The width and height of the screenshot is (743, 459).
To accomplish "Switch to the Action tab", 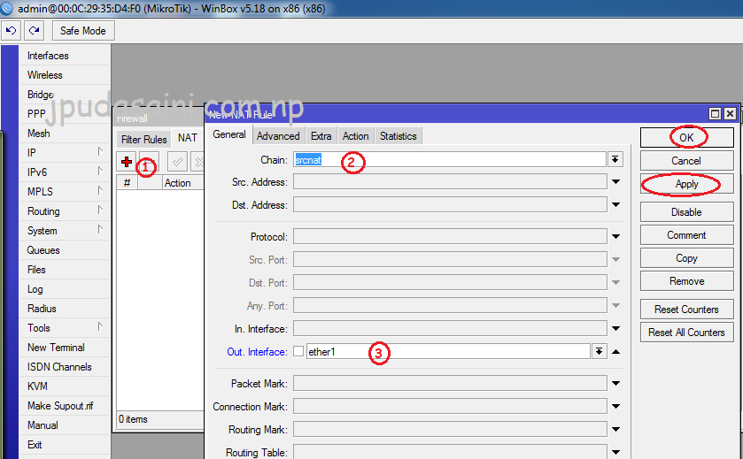I will click(x=355, y=136).
